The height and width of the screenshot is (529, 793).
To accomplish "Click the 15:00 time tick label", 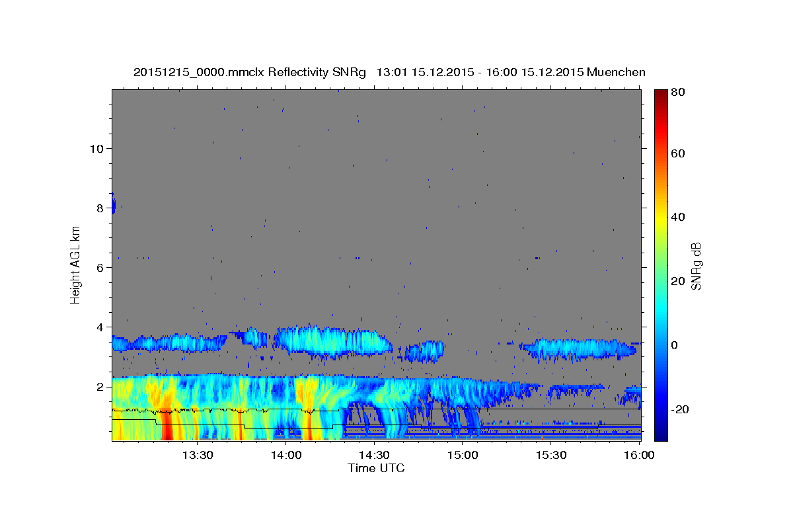I will (463, 455).
